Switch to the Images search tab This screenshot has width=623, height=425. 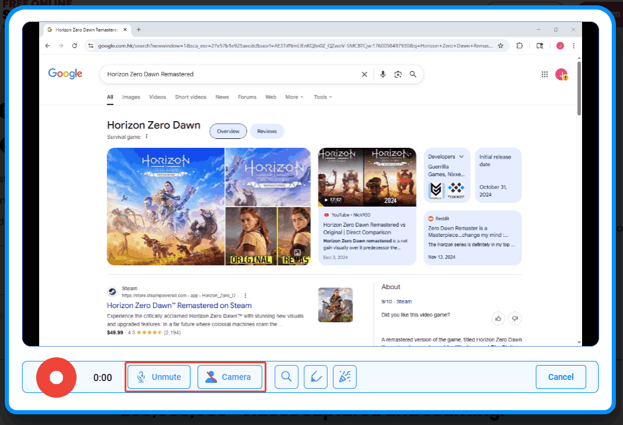tap(131, 97)
